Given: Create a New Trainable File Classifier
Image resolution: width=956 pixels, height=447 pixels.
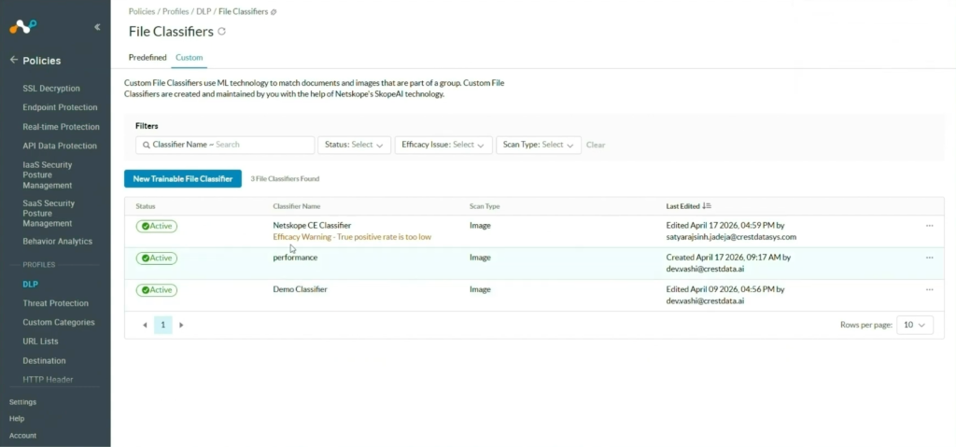Looking at the screenshot, I should (183, 178).
